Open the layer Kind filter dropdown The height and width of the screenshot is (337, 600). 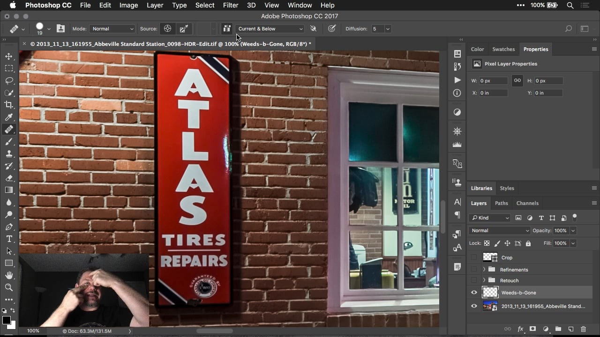coord(490,218)
